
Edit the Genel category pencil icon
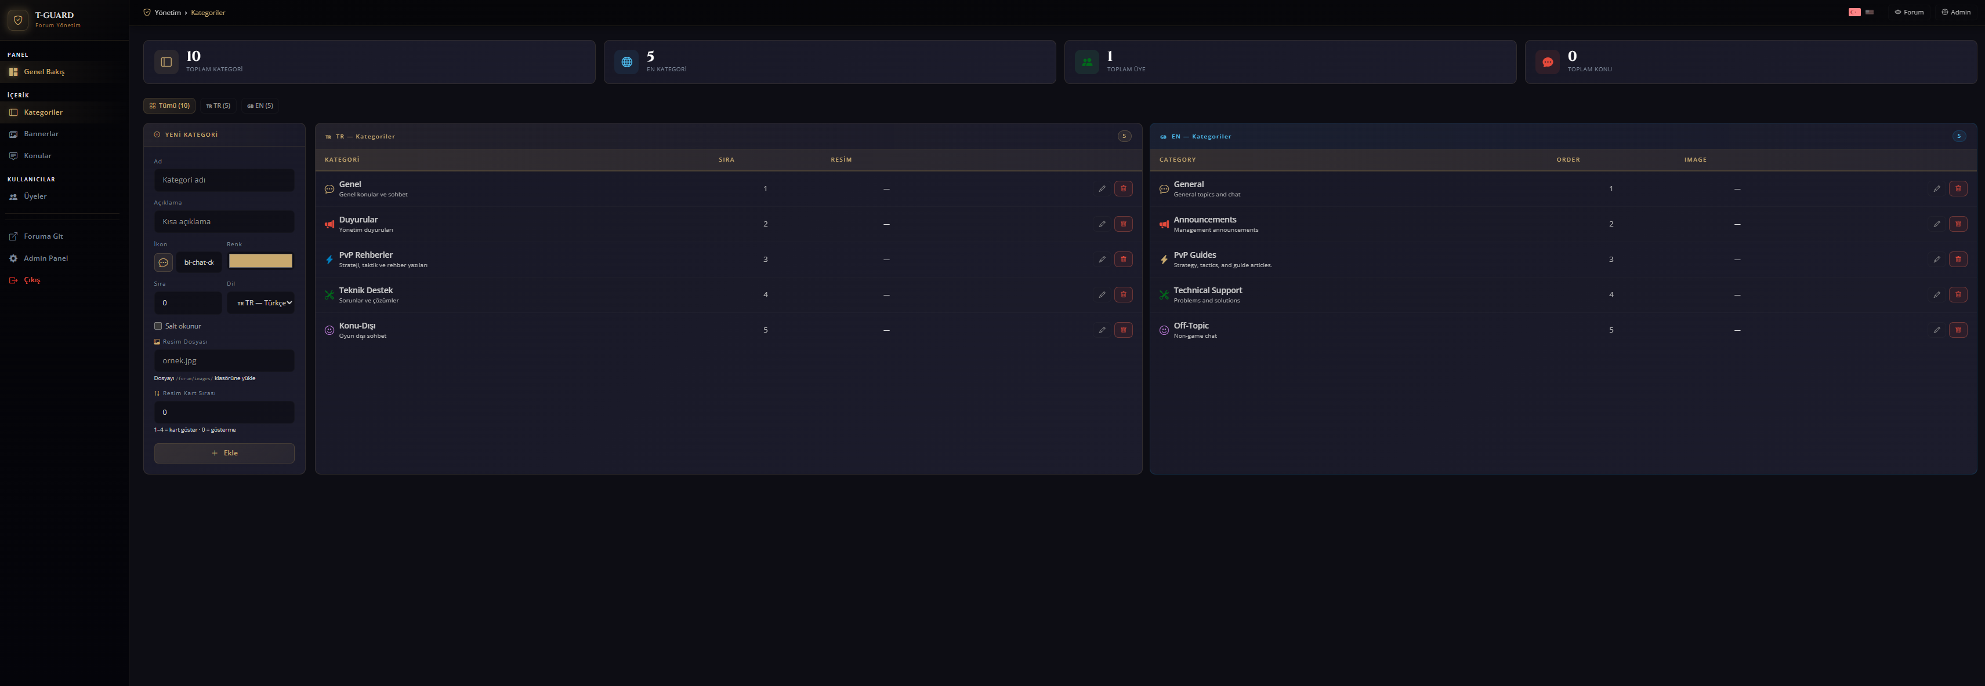[1102, 189]
